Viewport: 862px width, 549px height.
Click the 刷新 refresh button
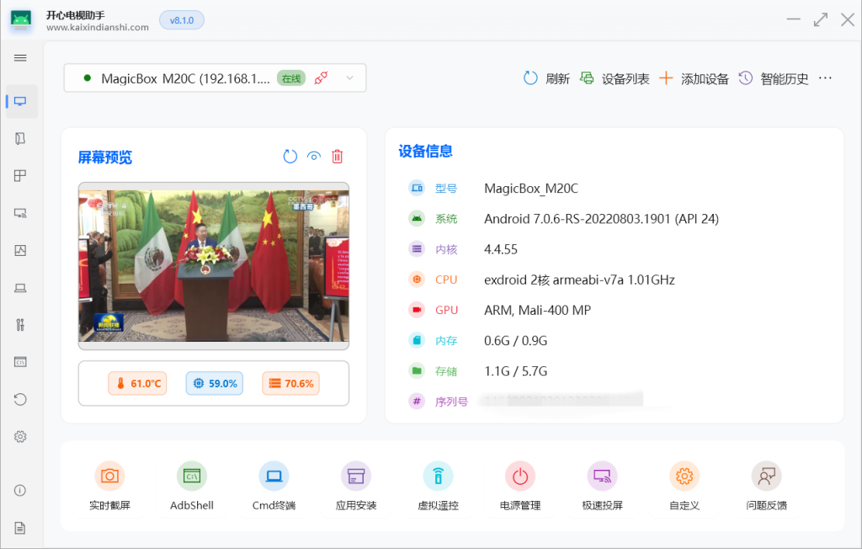[546, 78]
